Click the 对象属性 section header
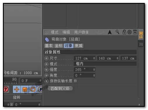Image resolution: width=148 pixels, height=110 pixels. pyautogui.click(x=90, y=52)
